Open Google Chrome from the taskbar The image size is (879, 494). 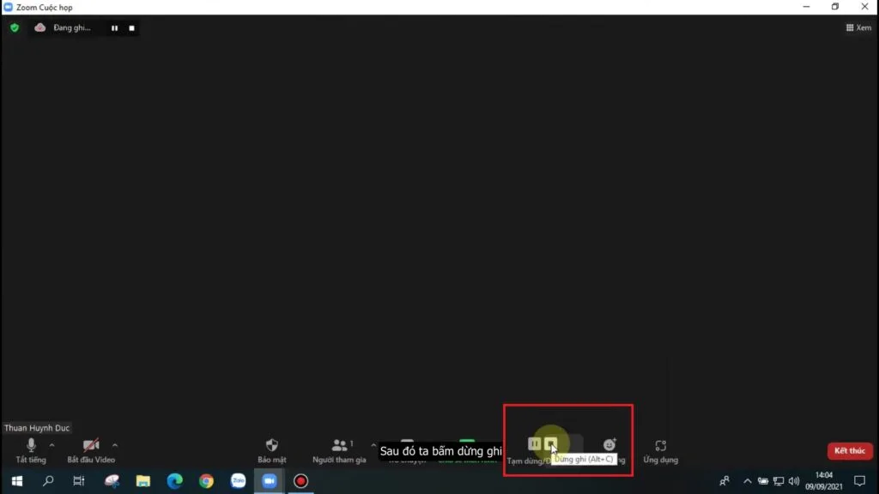(206, 481)
